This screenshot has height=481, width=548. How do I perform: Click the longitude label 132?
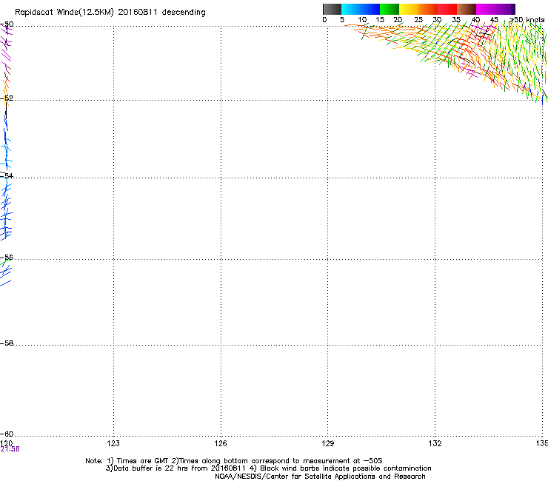(435, 443)
